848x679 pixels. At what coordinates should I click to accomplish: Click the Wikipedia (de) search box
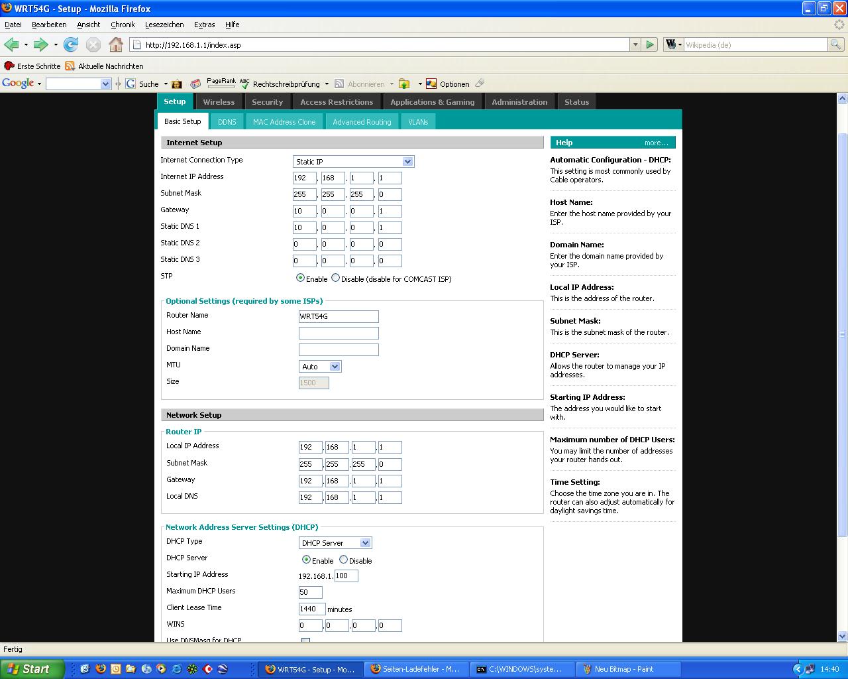[756, 44]
